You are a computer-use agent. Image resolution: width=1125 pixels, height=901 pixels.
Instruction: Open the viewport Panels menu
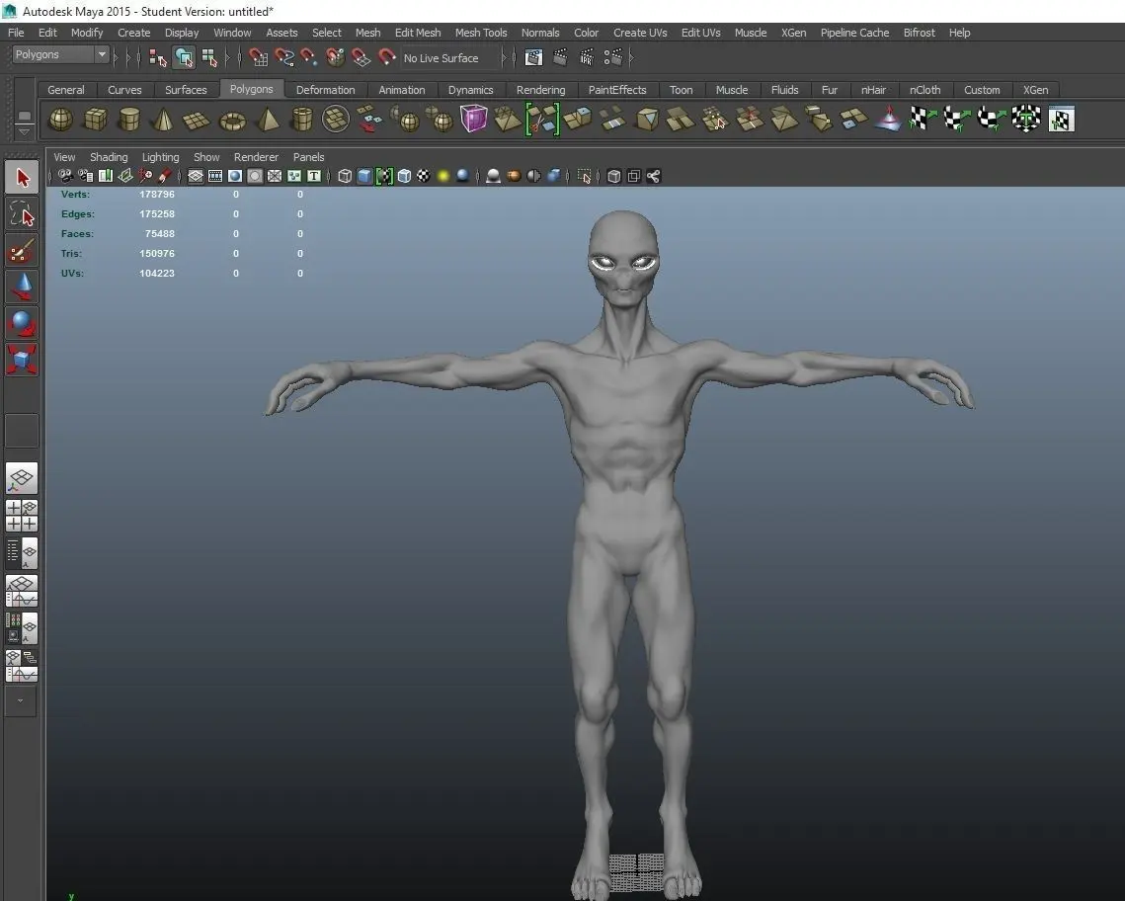(x=308, y=157)
